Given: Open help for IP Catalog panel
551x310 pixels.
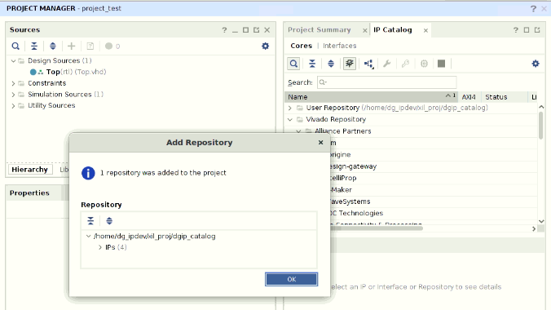Looking at the screenshot, I should click(x=516, y=30).
